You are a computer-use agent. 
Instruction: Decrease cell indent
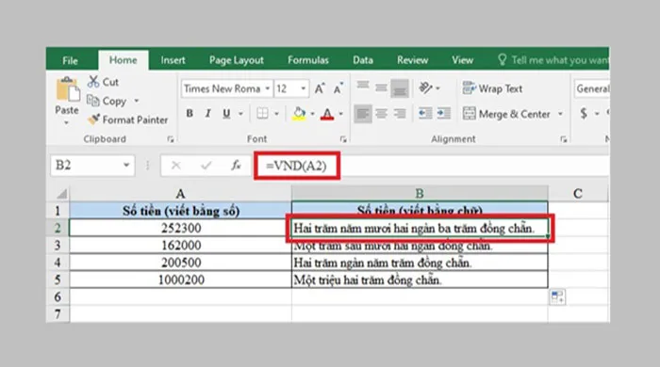coord(425,113)
